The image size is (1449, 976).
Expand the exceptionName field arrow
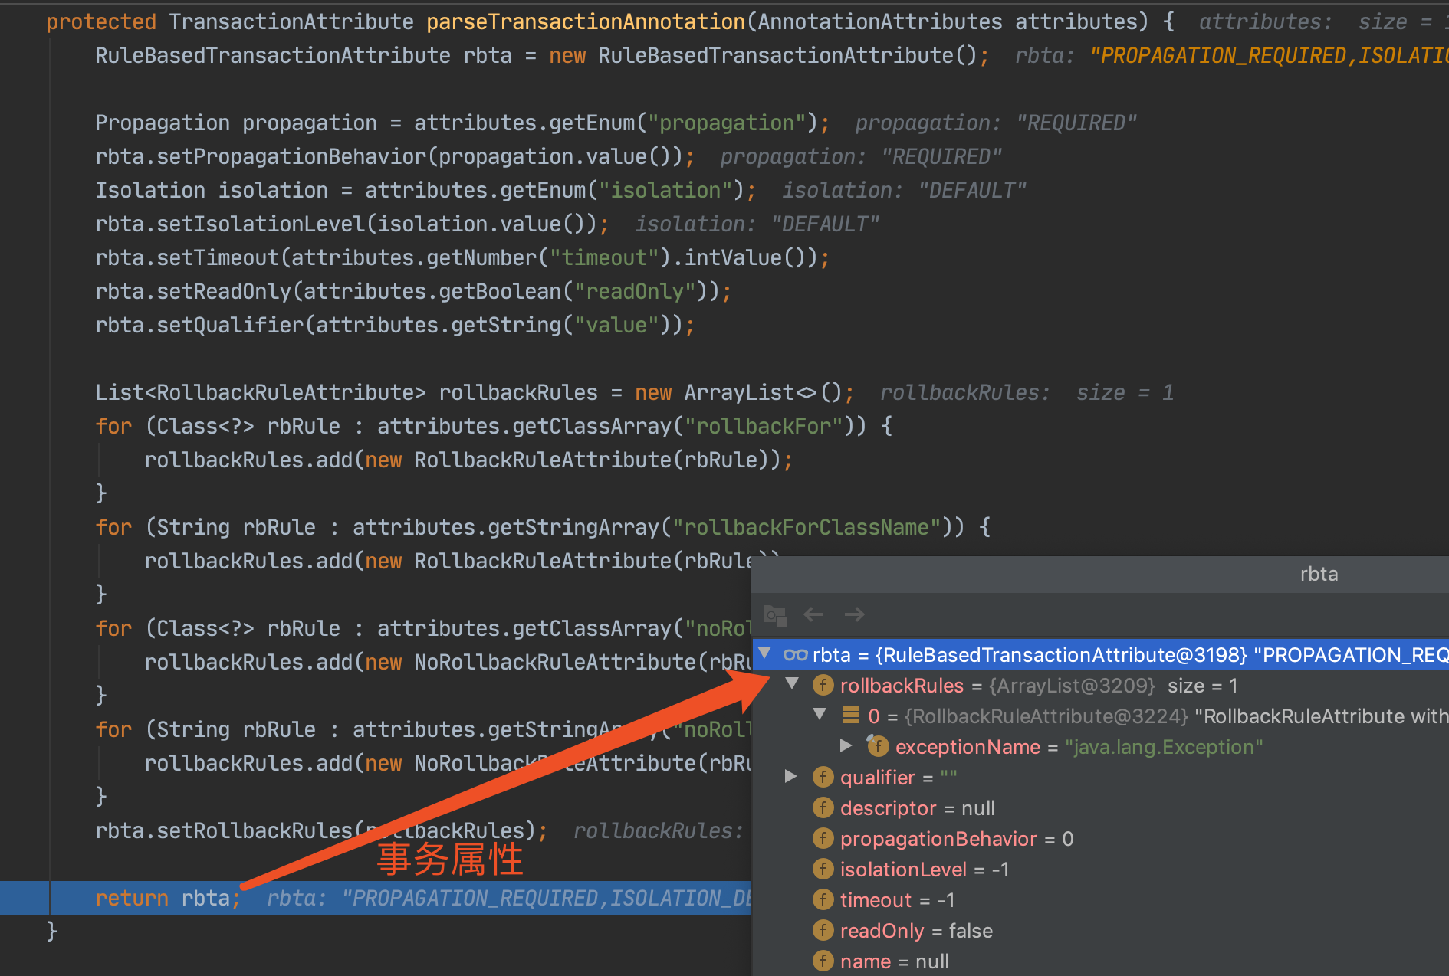[846, 745]
